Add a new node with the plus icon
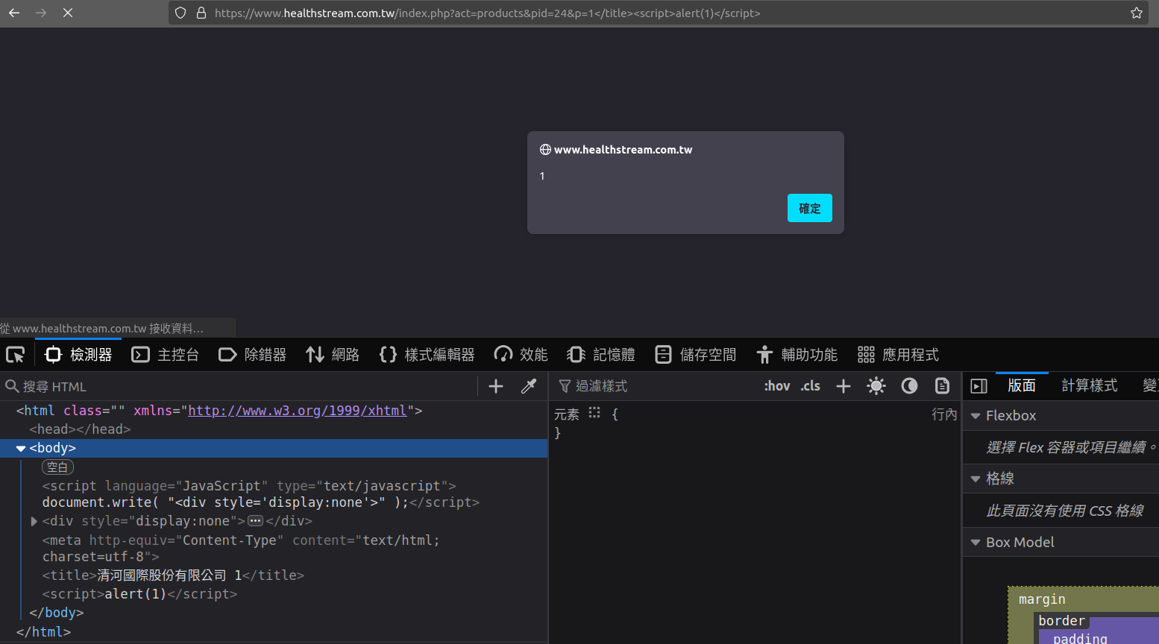Image resolution: width=1159 pixels, height=644 pixels. (496, 386)
